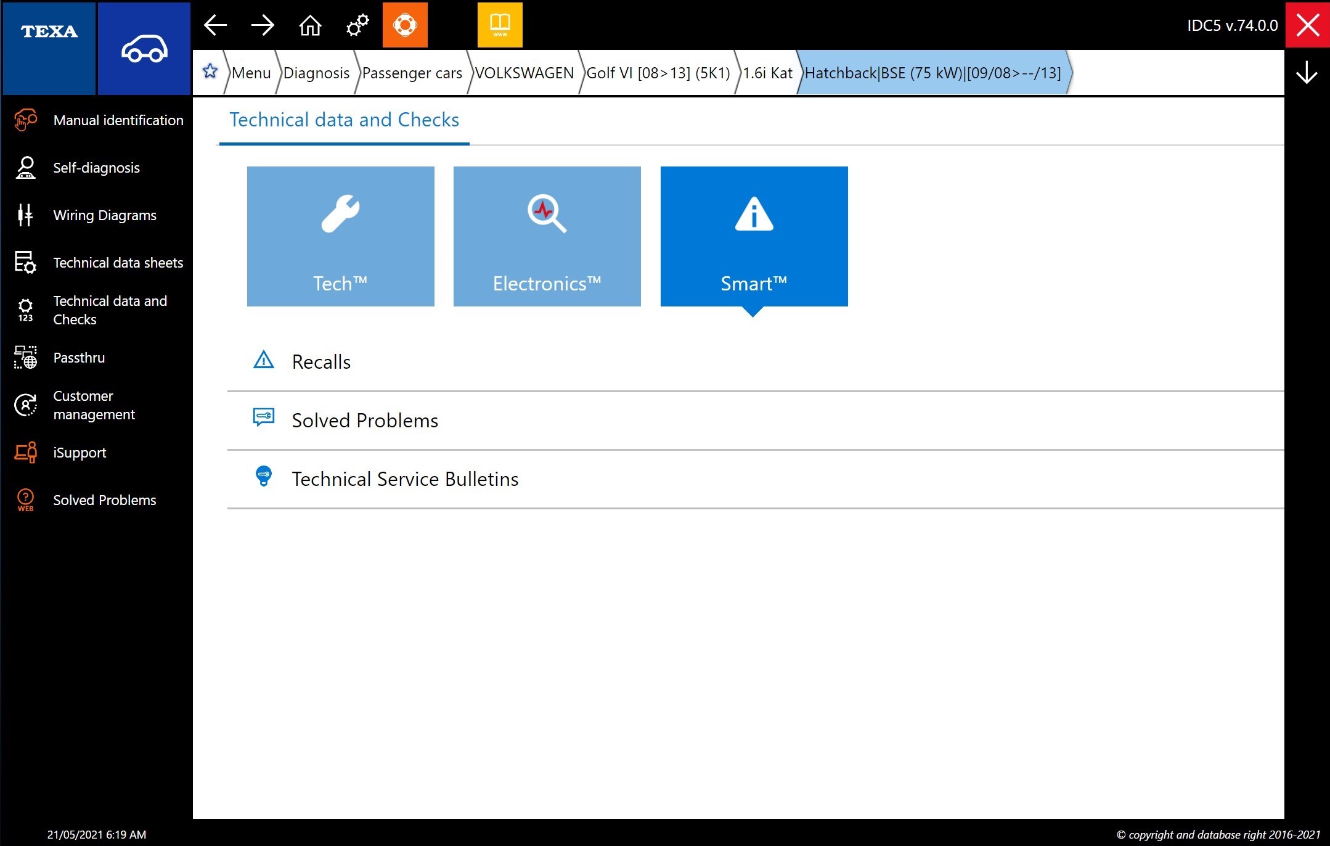Click the down arrow on right edge
This screenshot has height=846, width=1330.
(x=1307, y=73)
